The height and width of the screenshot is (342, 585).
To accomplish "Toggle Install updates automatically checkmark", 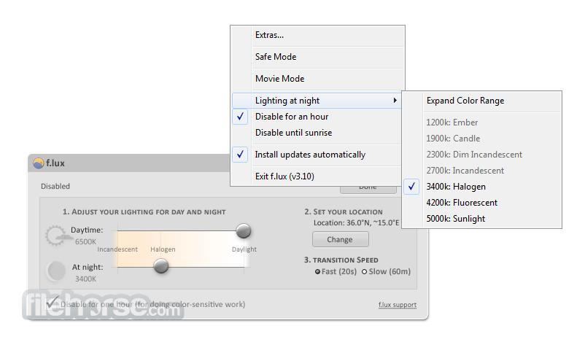I will [x=240, y=155].
